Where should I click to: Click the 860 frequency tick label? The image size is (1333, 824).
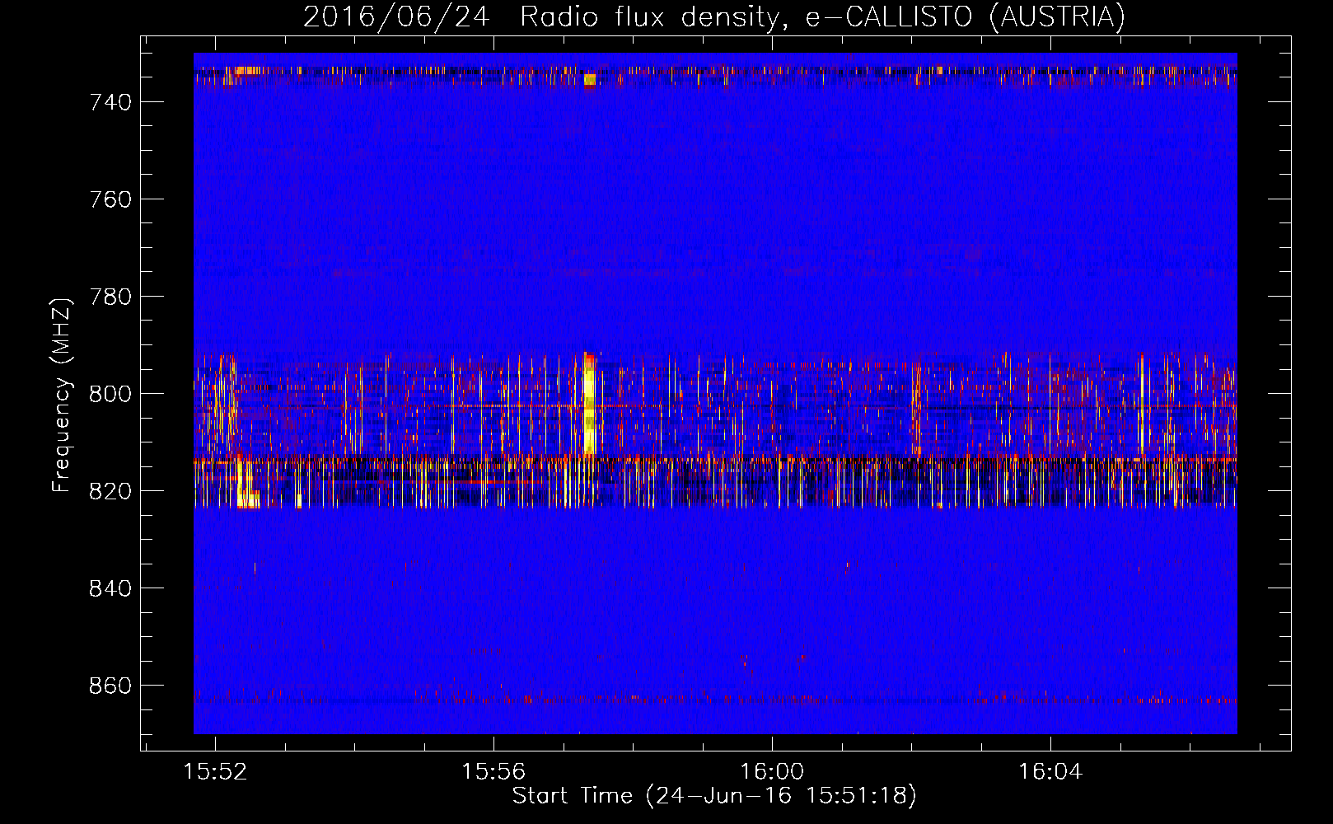110,686
